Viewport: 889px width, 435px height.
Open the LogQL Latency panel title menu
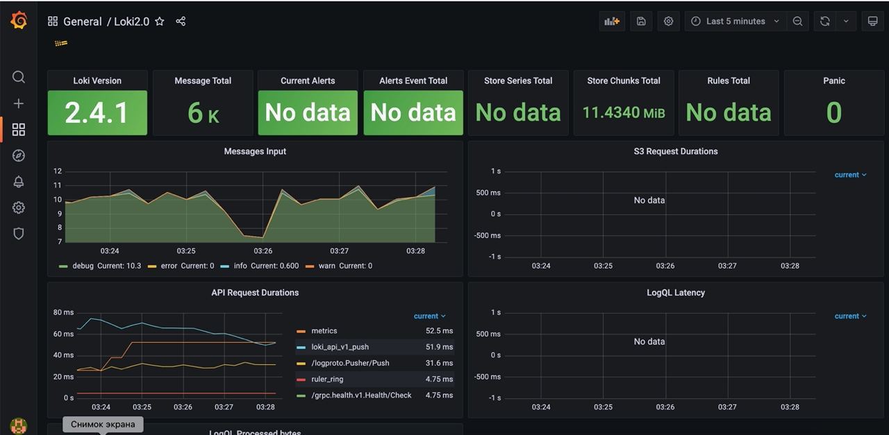[x=676, y=293]
